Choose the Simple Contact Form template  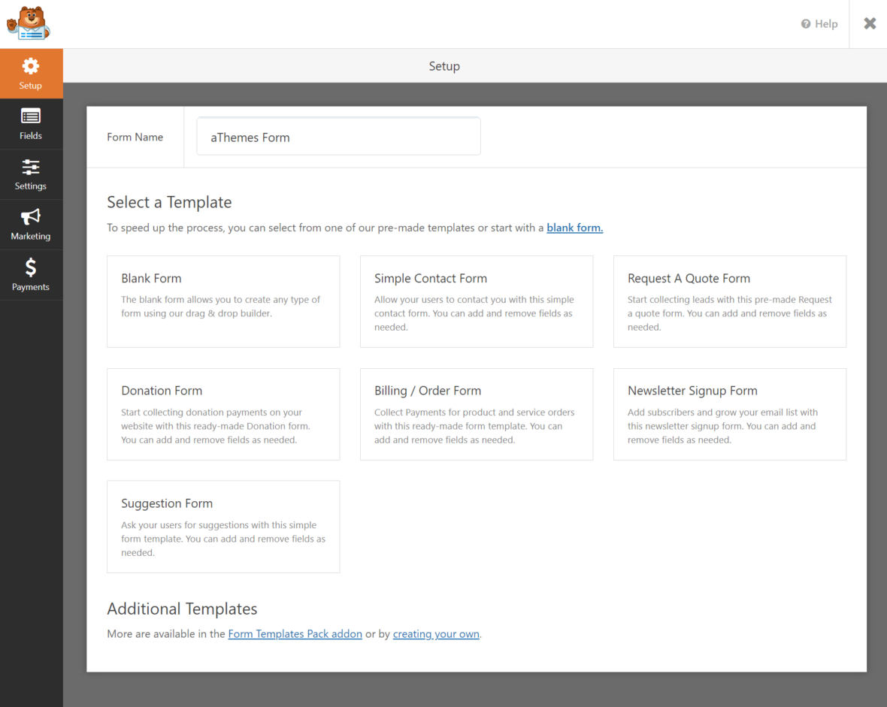477,301
